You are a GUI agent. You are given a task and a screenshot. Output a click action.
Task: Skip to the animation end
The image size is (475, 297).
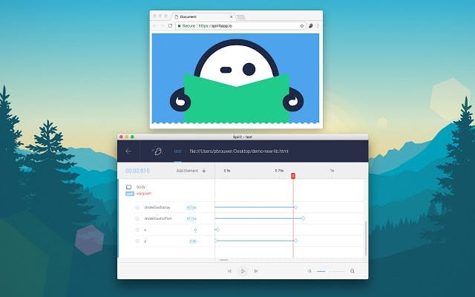coord(256,271)
